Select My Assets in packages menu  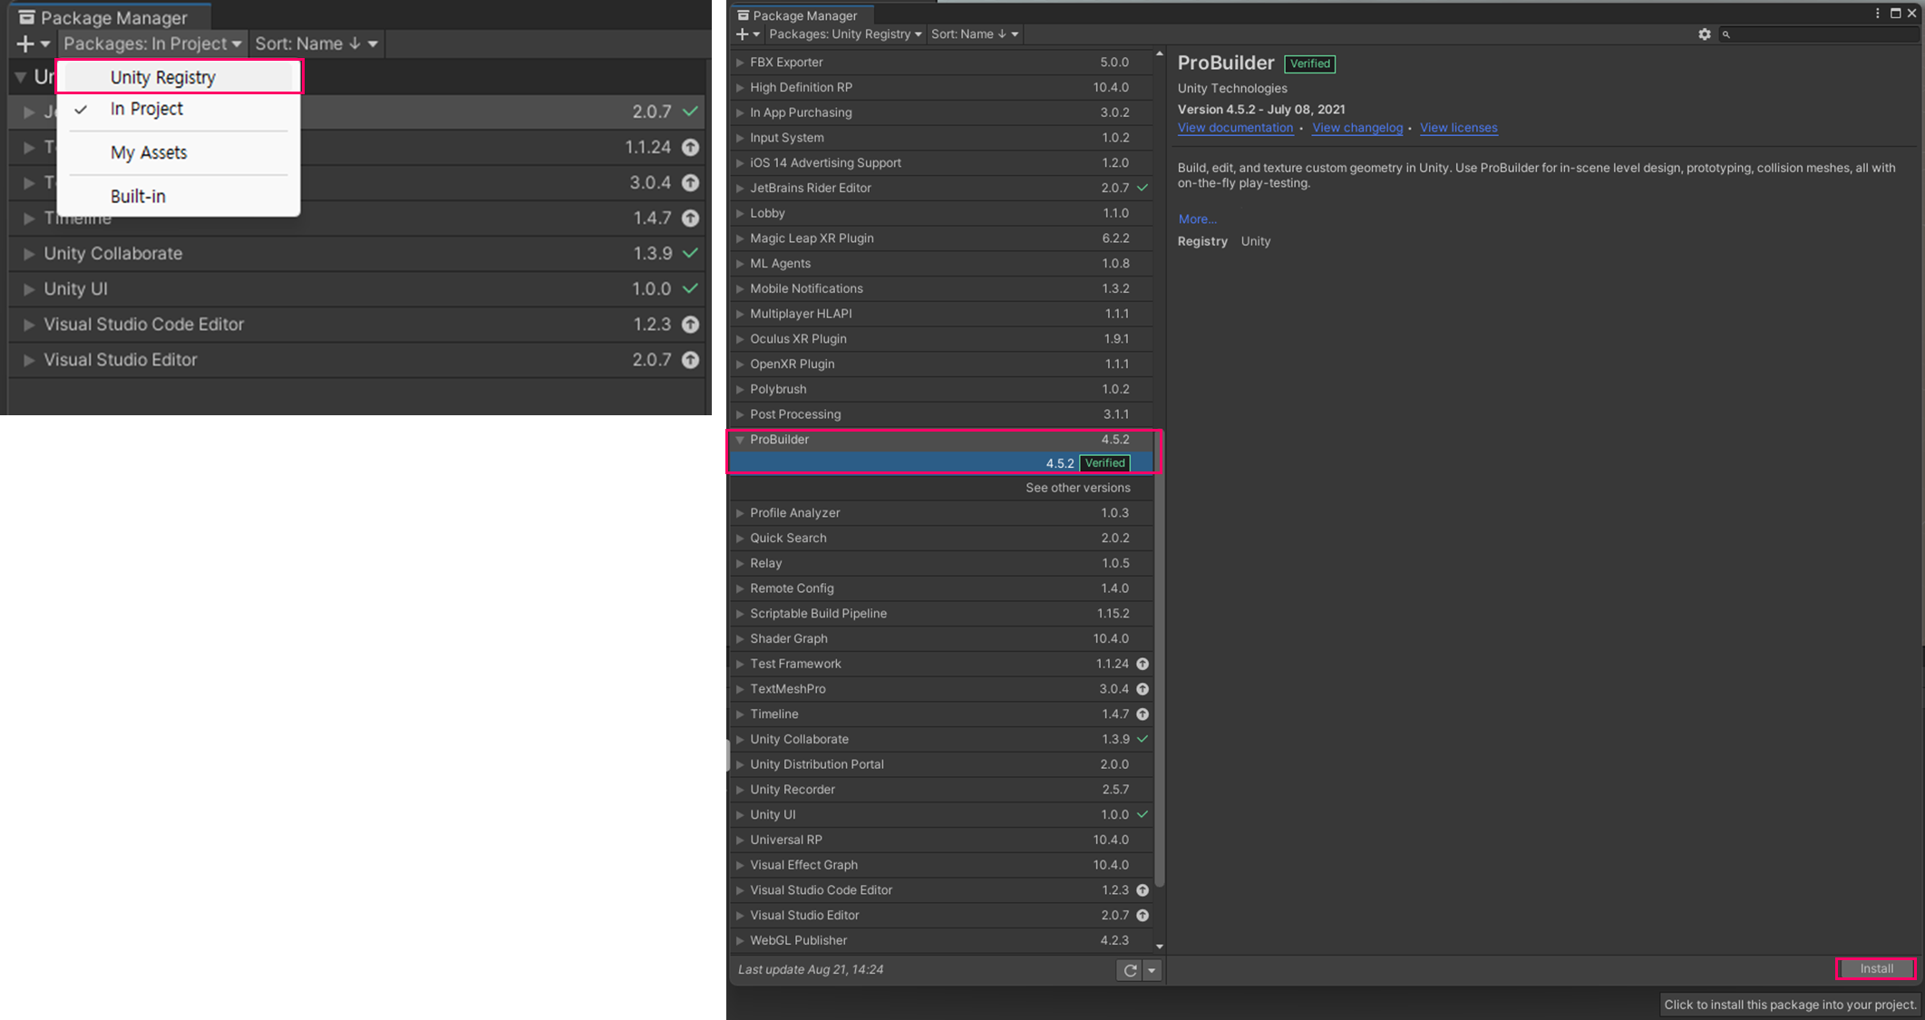[x=149, y=152]
